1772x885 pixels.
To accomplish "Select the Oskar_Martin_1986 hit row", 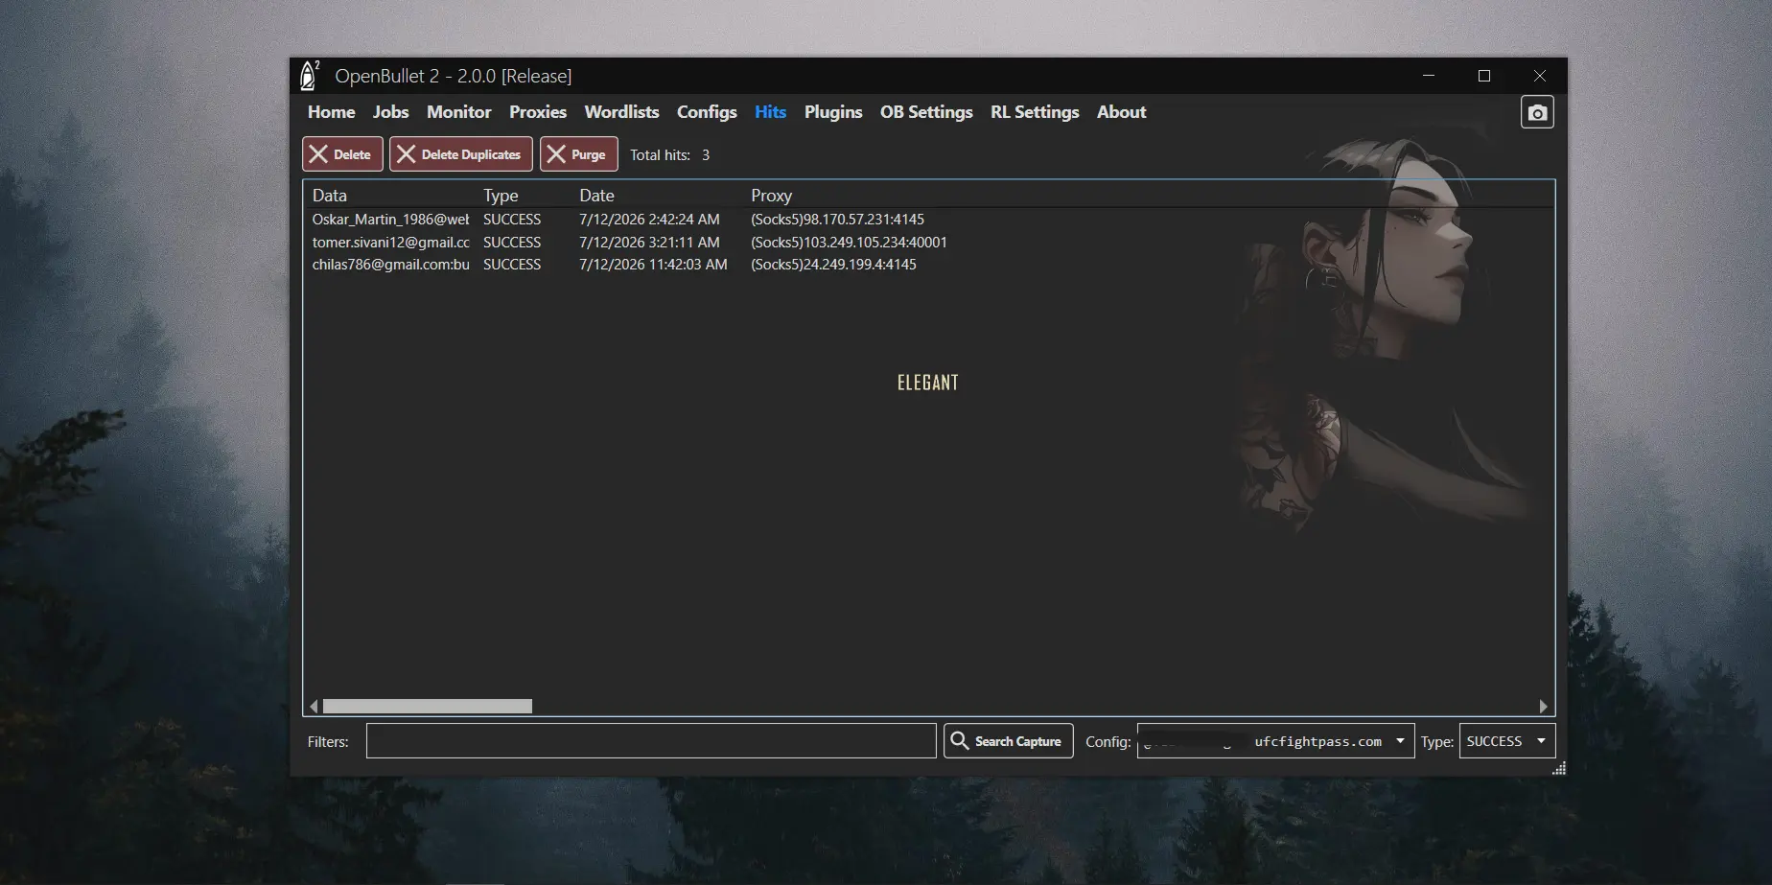I will (x=928, y=220).
